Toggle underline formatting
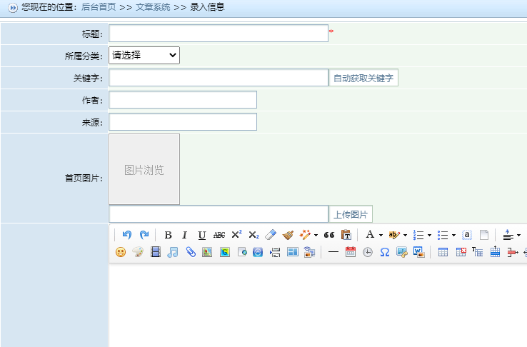Screen dimensions: 527x347 click(201, 235)
